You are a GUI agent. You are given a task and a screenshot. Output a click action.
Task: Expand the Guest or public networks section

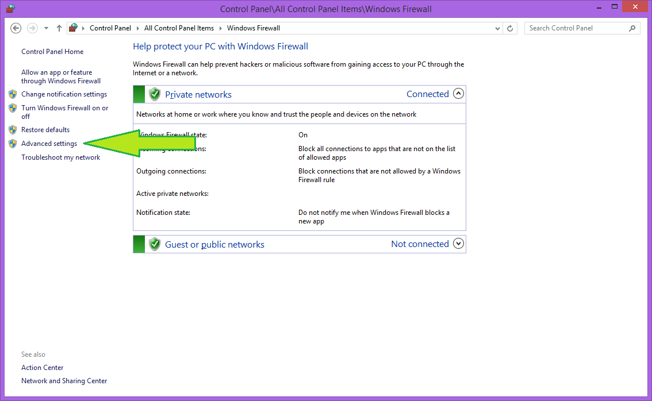click(x=458, y=244)
